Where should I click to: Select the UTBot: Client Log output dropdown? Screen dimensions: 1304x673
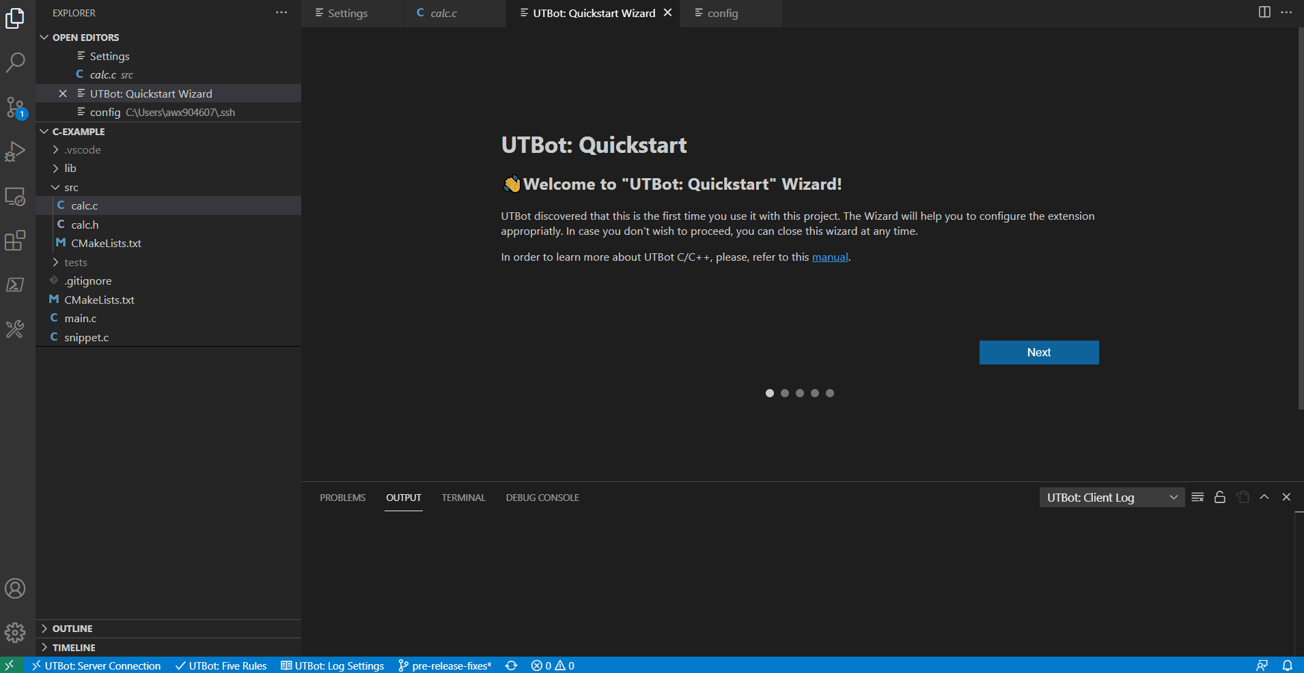click(x=1112, y=498)
